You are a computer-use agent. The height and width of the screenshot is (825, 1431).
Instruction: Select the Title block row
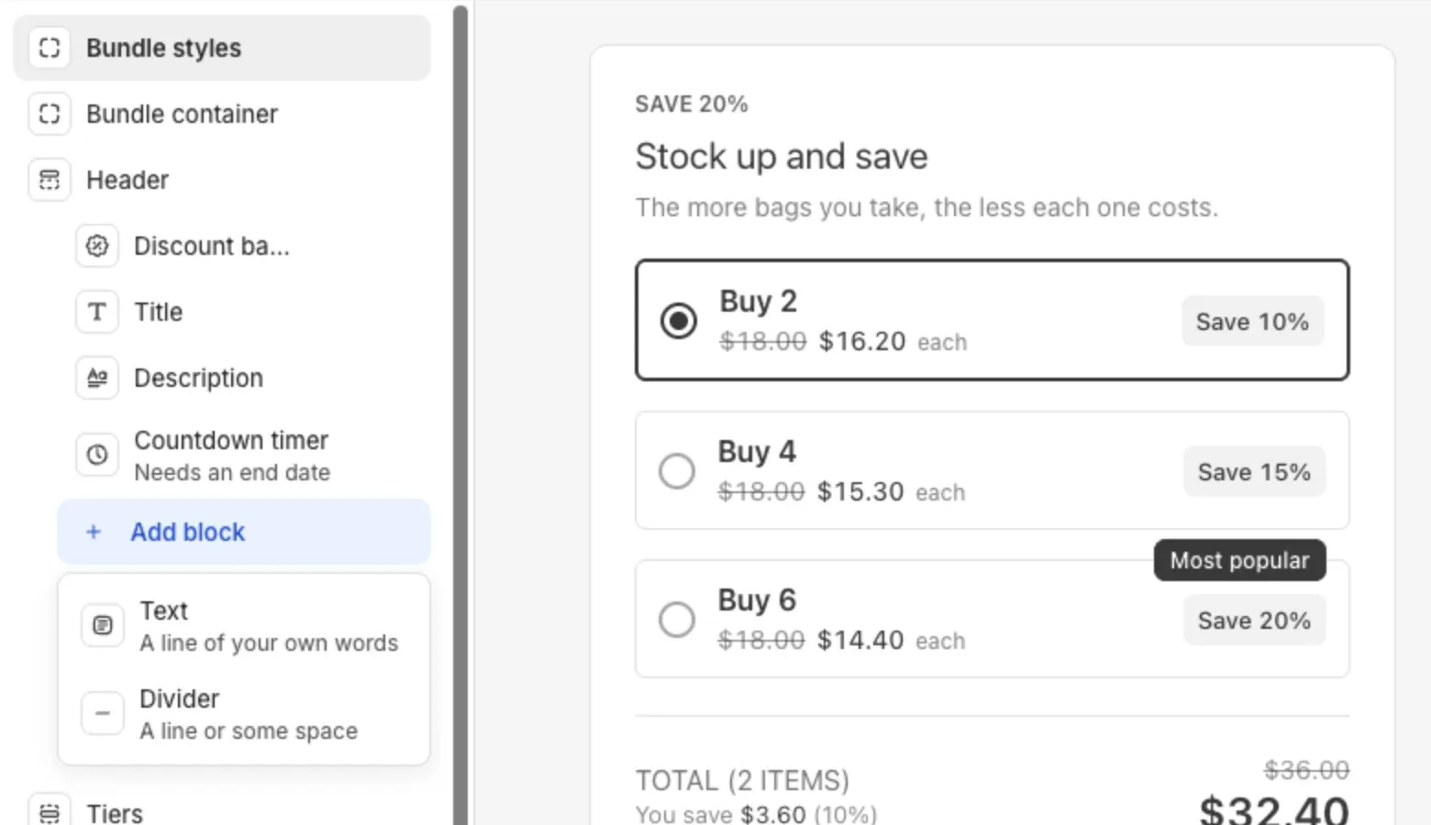coord(244,312)
